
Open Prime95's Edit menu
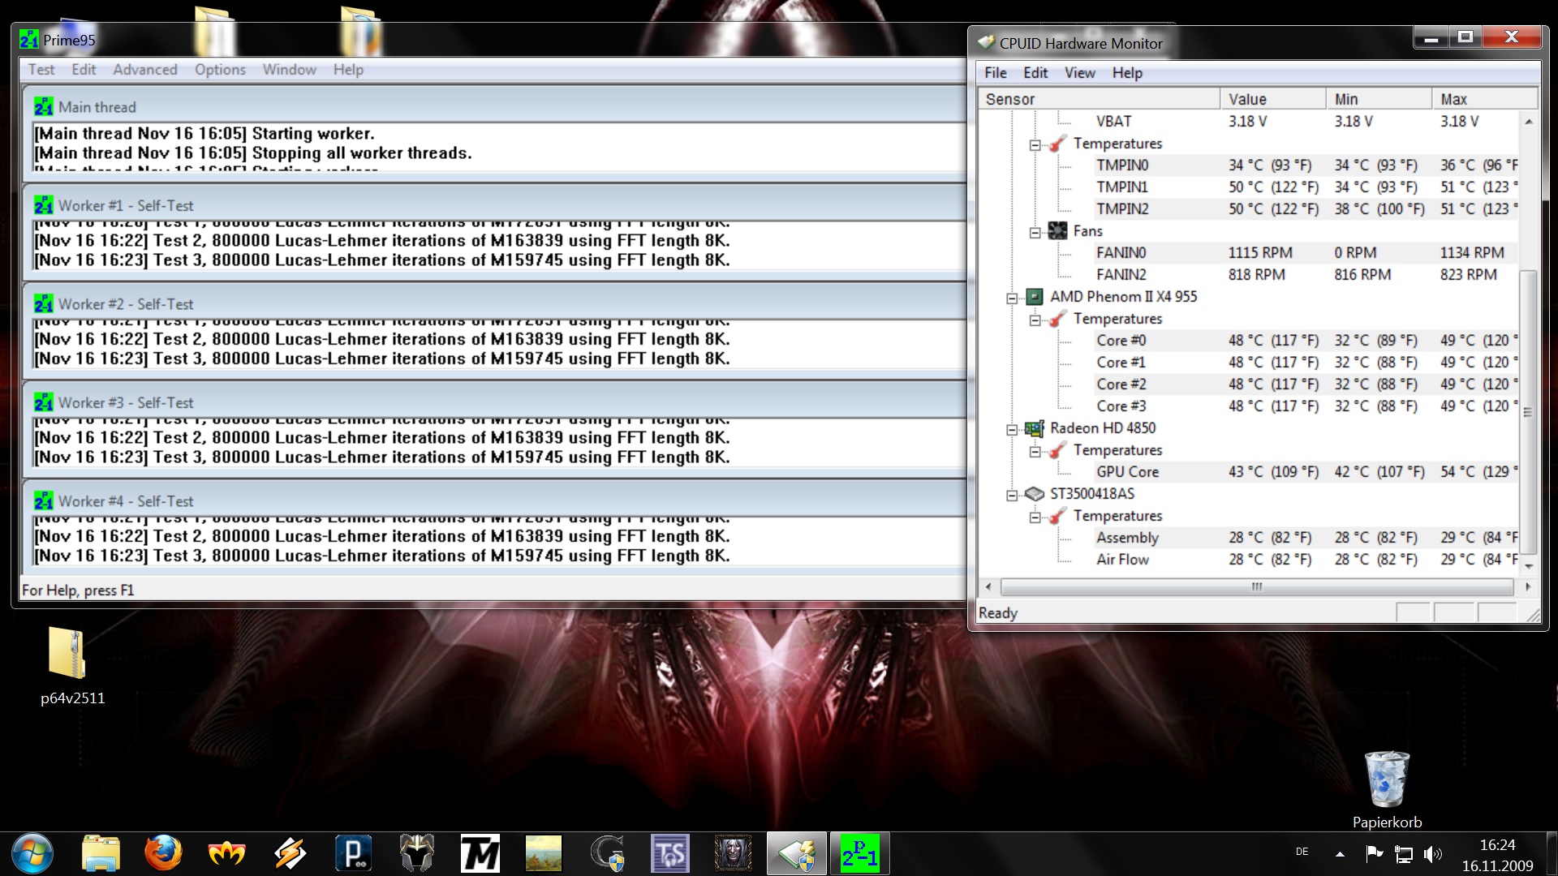(84, 70)
